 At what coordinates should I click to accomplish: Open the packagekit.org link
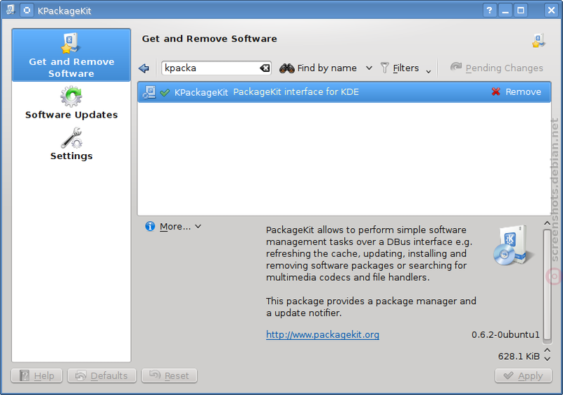(x=322, y=334)
